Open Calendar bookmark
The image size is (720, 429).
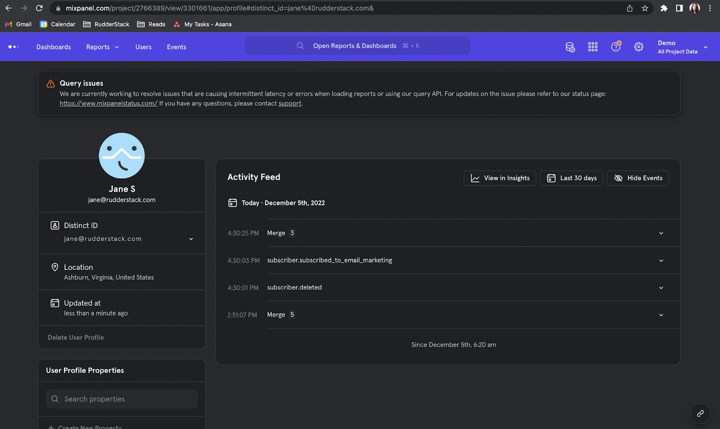click(57, 24)
